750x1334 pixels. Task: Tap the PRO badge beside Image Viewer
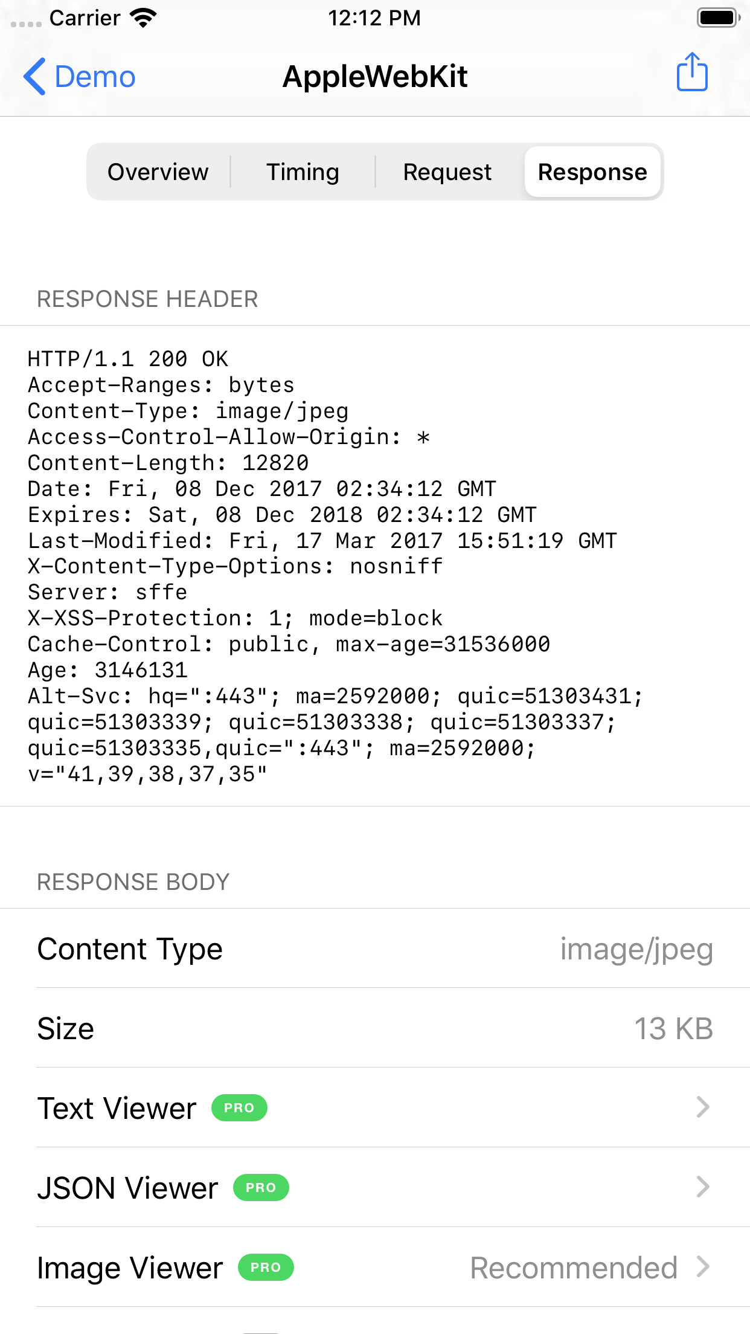pyautogui.click(x=266, y=1268)
